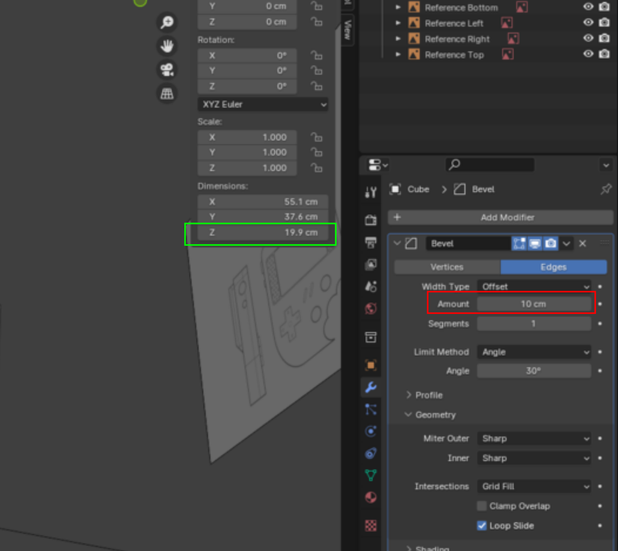Activate the camera view icon in the viewport

click(167, 69)
